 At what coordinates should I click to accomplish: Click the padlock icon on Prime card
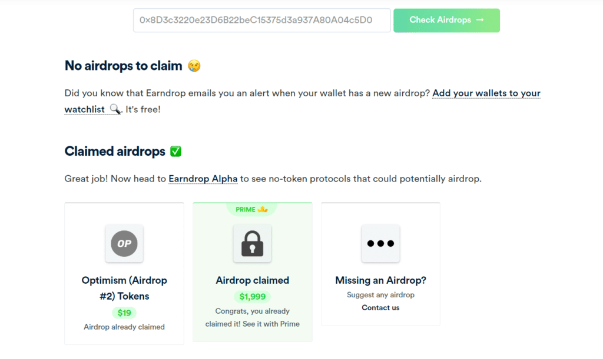(252, 244)
